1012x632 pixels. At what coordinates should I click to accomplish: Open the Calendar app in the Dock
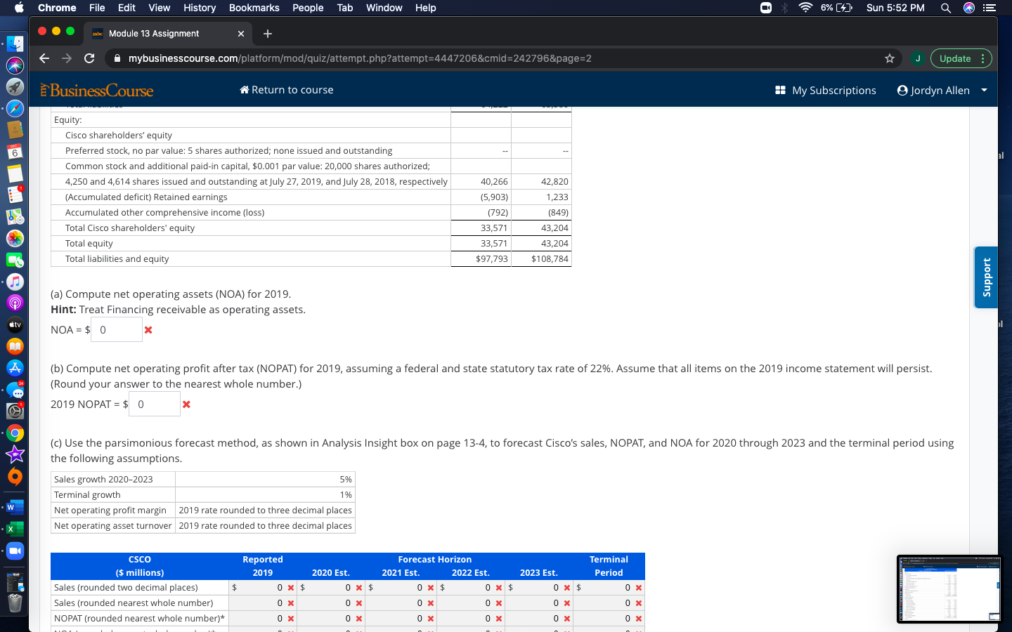[15, 152]
